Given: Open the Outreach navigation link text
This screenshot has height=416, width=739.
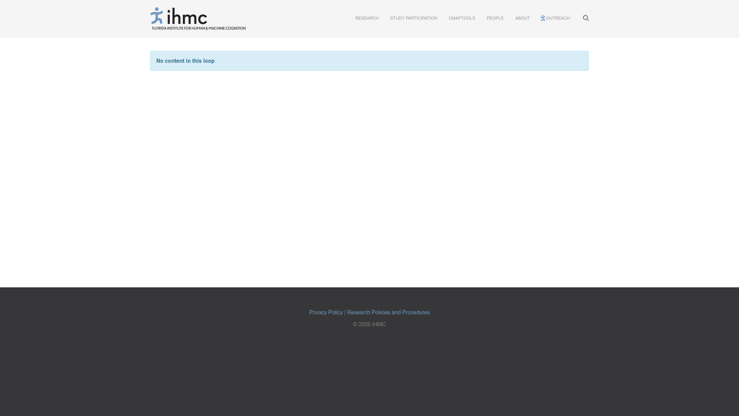Looking at the screenshot, I should coord(558,18).
